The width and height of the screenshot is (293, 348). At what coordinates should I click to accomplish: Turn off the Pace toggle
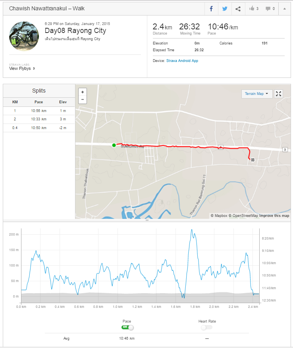pyautogui.click(x=127, y=327)
